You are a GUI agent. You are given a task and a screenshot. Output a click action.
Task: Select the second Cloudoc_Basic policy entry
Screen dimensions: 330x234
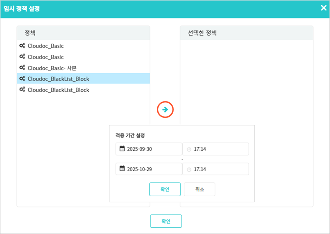click(x=46, y=57)
